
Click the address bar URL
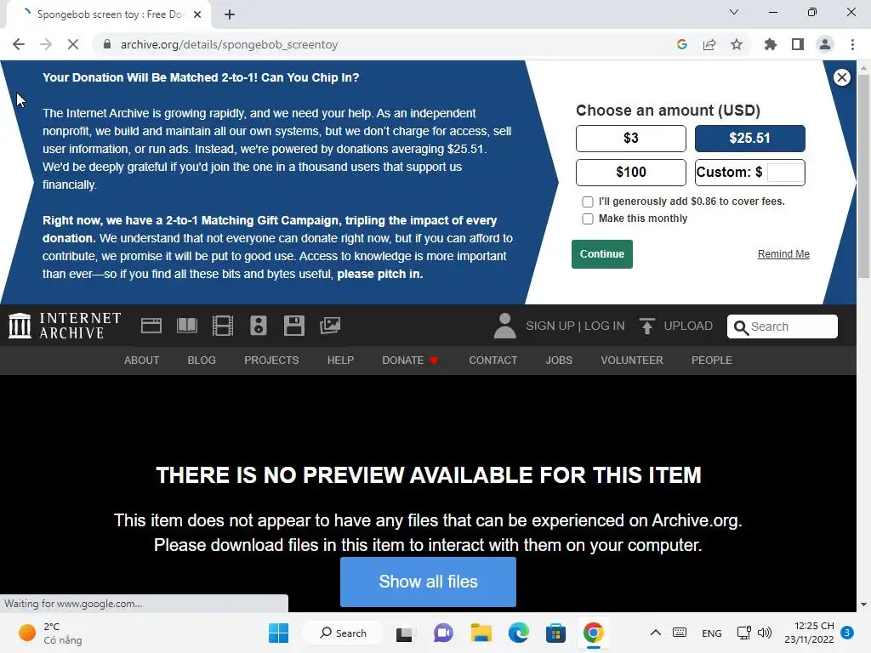(x=229, y=44)
